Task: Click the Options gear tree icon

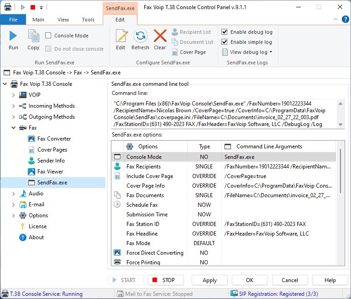Action: click(23, 215)
